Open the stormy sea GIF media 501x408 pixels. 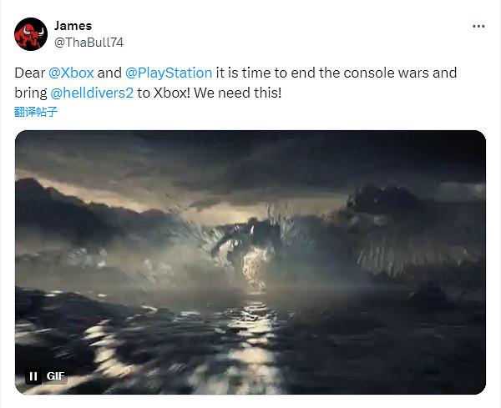250,262
